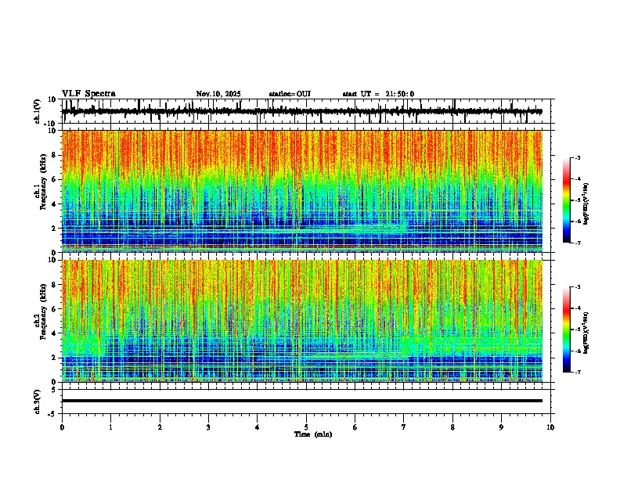The height and width of the screenshot is (479, 620).
Task: Click time axis tick label '9'
Action: tap(501, 427)
